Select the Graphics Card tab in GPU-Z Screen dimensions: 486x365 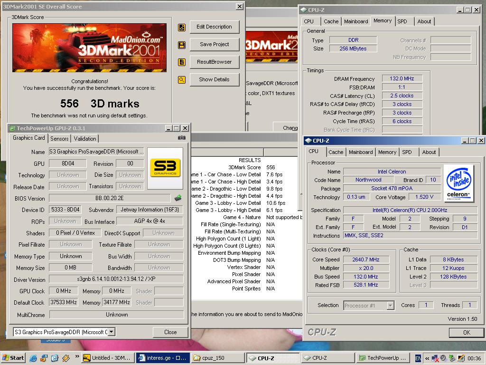coord(28,138)
